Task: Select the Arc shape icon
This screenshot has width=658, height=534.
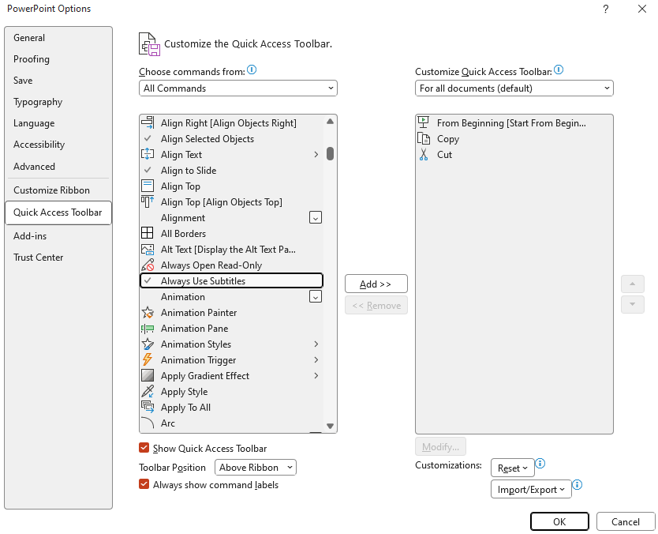Action: click(148, 423)
